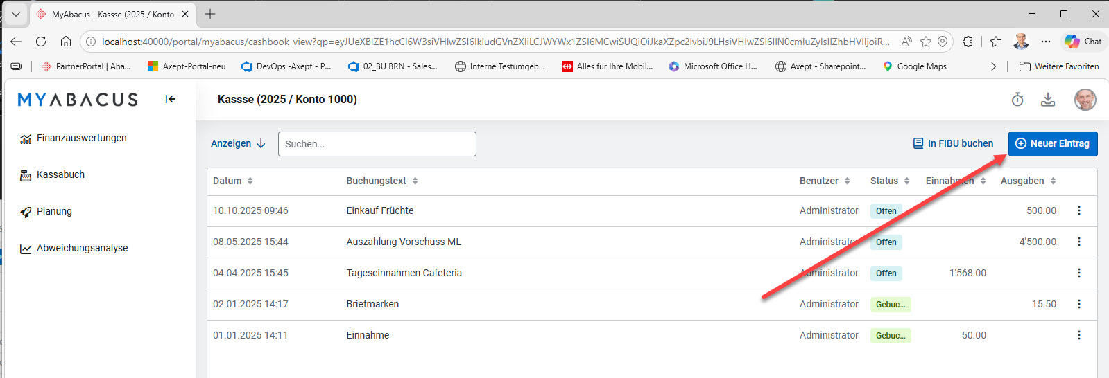Image resolution: width=1109 pixels, height=378 pixels.
Task: Reload the browser page
Action: (41, 42)
